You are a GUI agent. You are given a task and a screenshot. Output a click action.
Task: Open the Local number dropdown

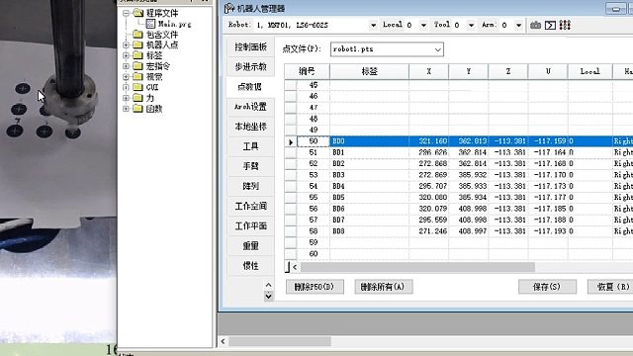point(423,25)
